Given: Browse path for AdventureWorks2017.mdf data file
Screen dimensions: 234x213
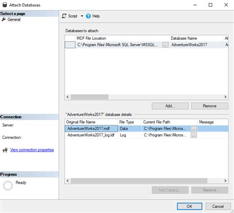Looking at the screenshot, I should tap(194, 128).
